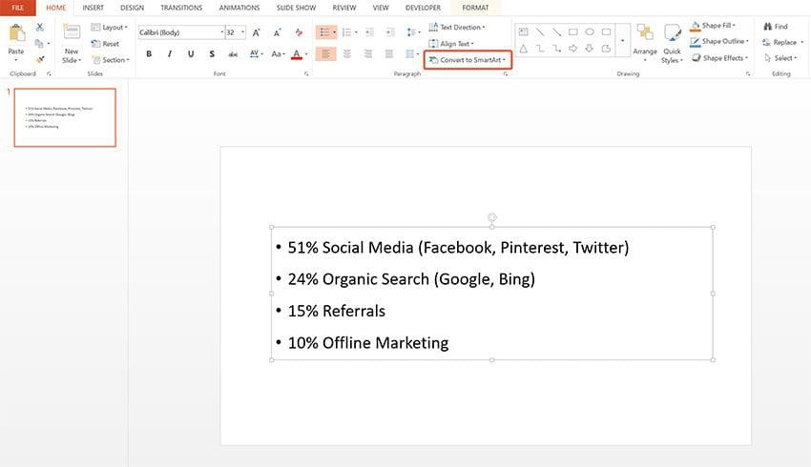This screenshot has height=467, width=811.
Task: Toggle Italic formatting
Action: point(170,54)
